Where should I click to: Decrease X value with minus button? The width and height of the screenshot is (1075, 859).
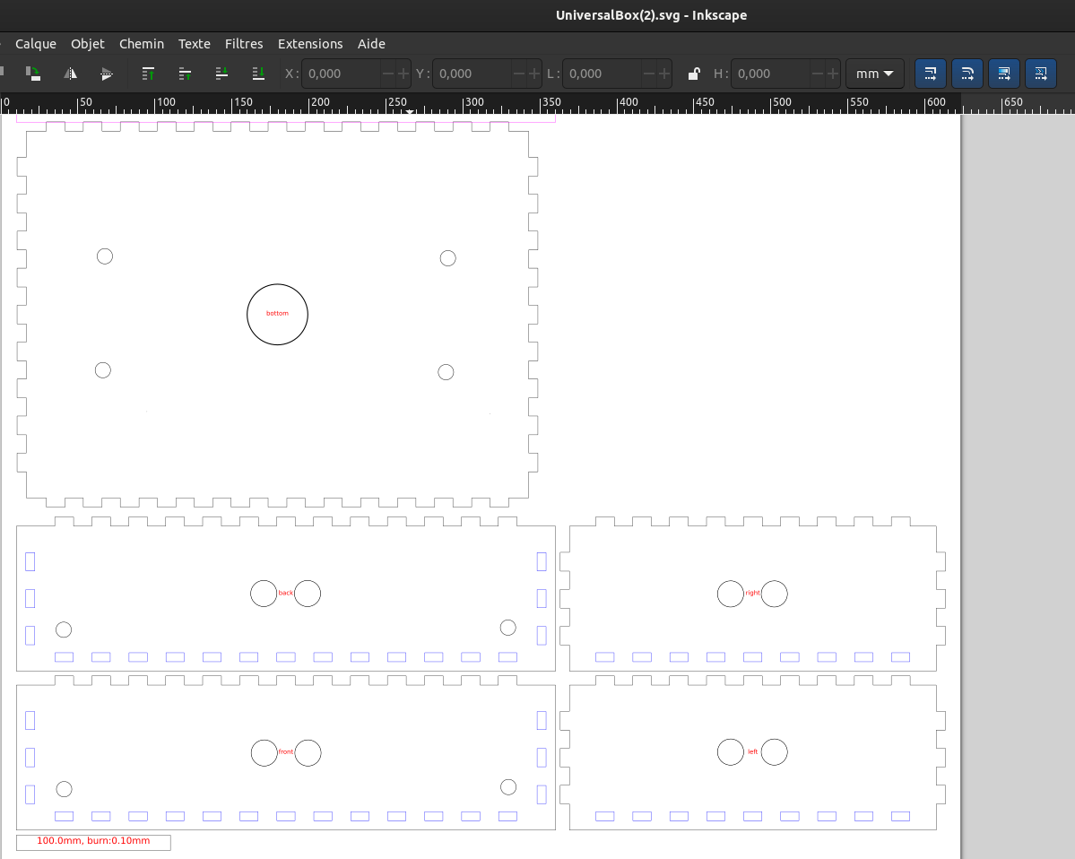coord(388,74)
